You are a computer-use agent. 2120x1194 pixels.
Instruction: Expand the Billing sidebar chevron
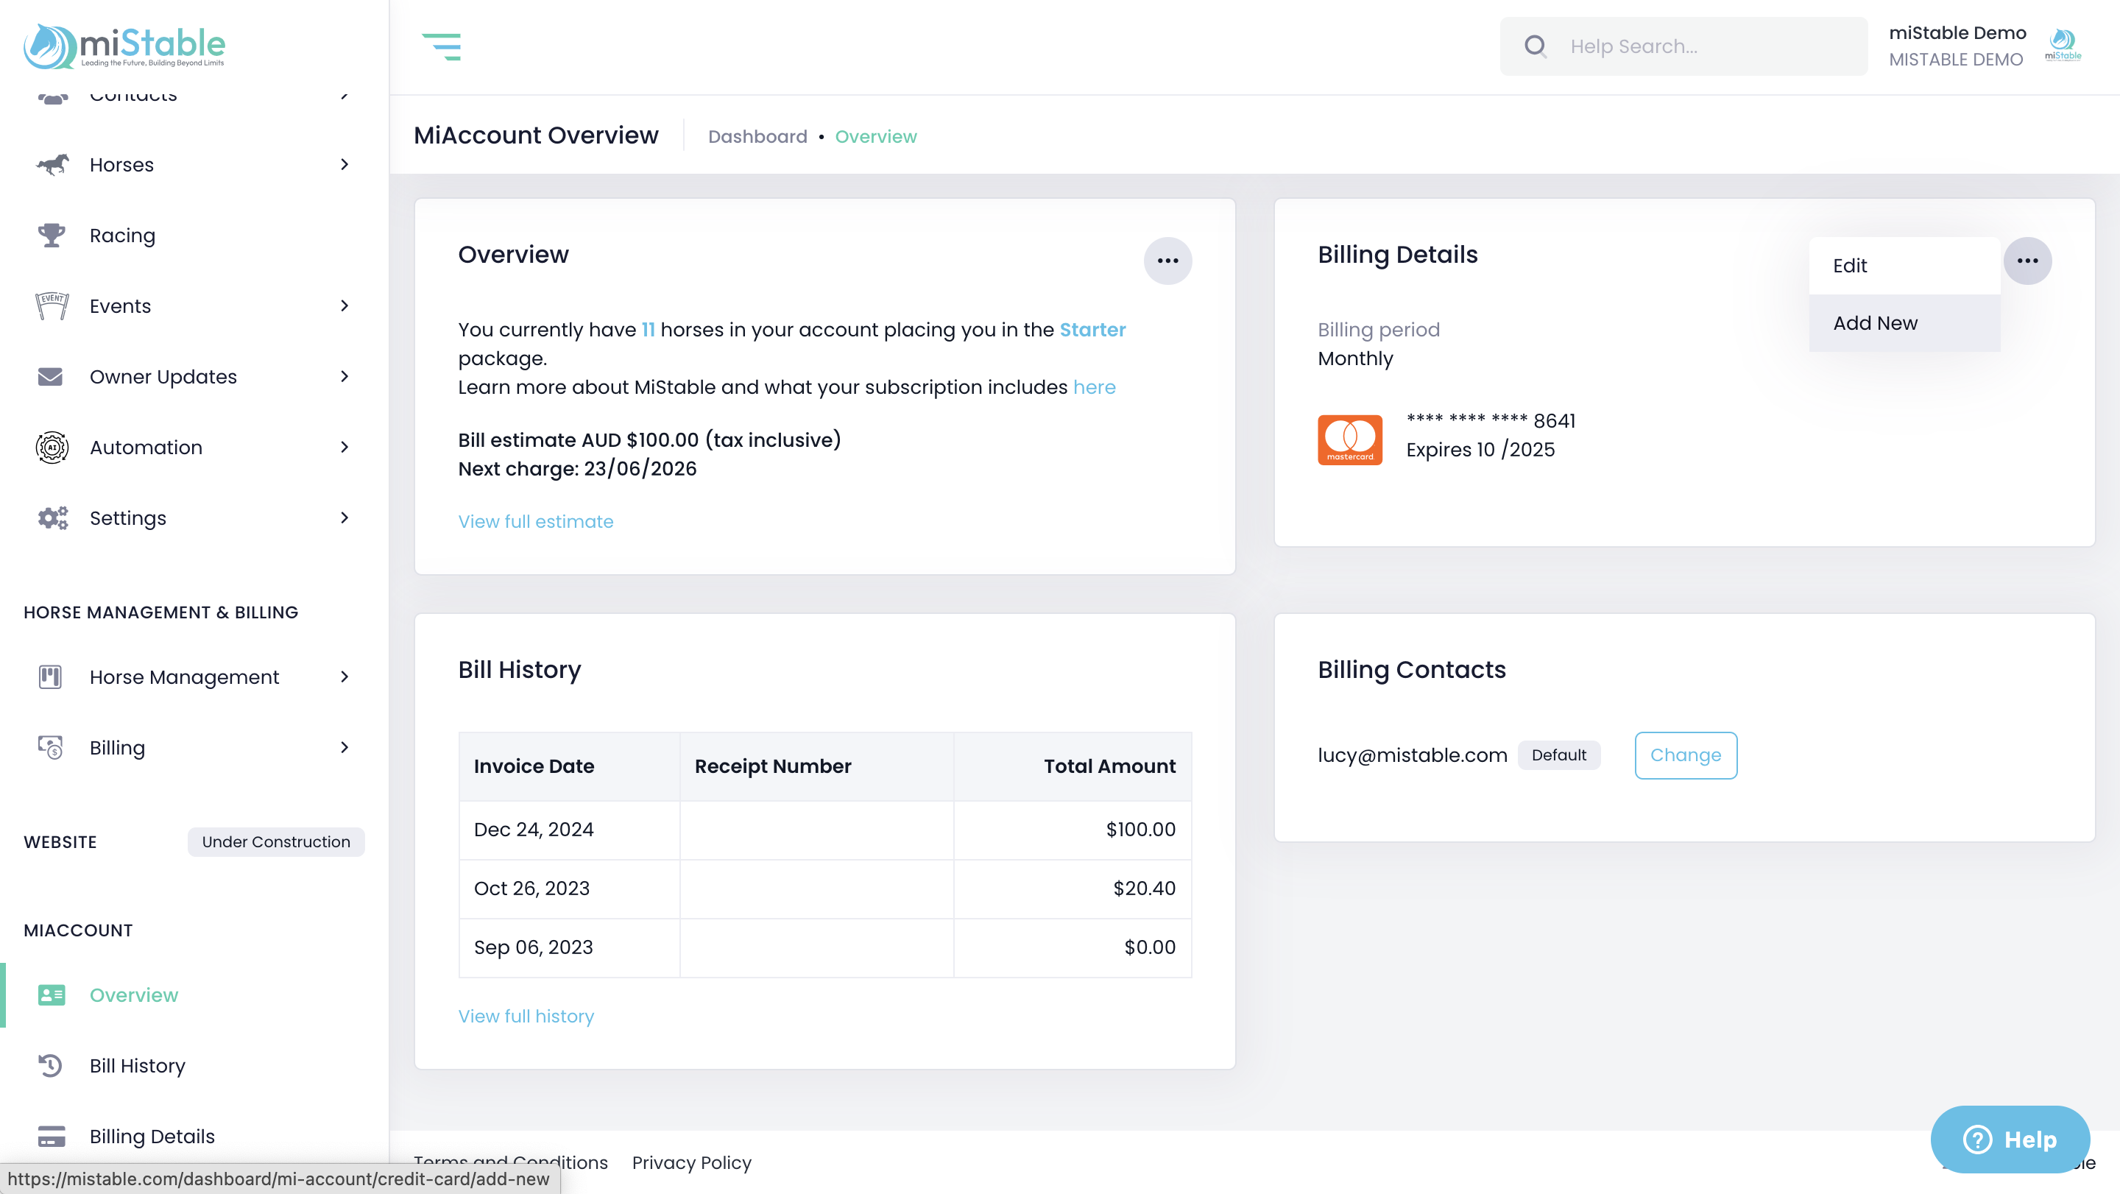pos(344,747)
